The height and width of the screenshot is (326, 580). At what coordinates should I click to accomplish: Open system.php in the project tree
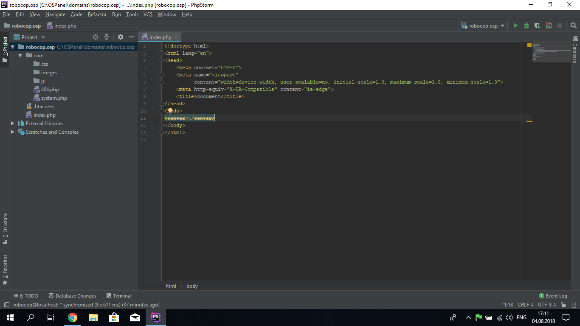(54, 98)
